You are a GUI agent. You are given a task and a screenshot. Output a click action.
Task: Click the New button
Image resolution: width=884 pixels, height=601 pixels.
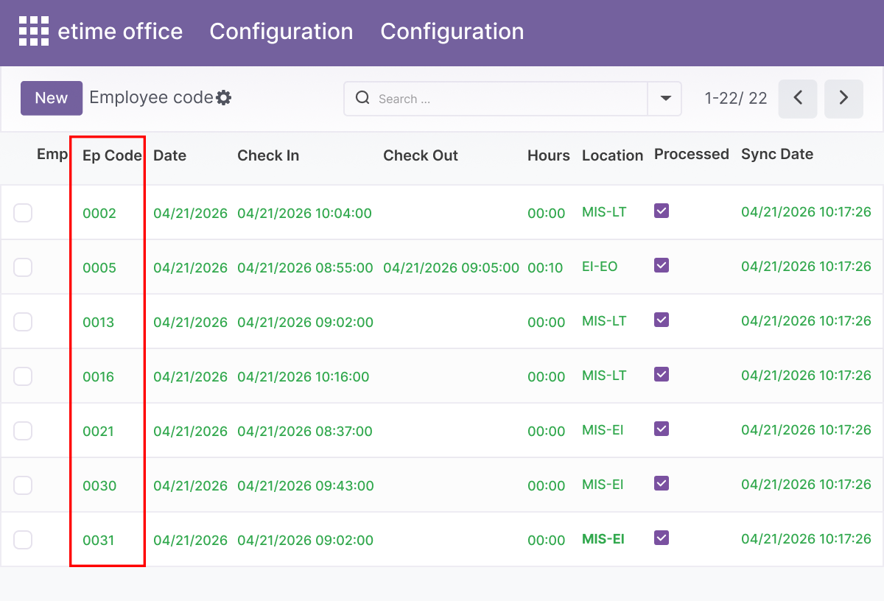[x=52, y=98]
